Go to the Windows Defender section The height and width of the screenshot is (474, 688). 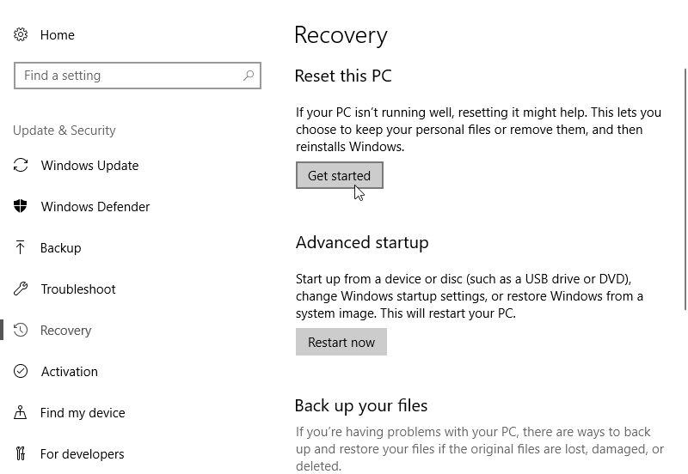click(x=95, y=207)
